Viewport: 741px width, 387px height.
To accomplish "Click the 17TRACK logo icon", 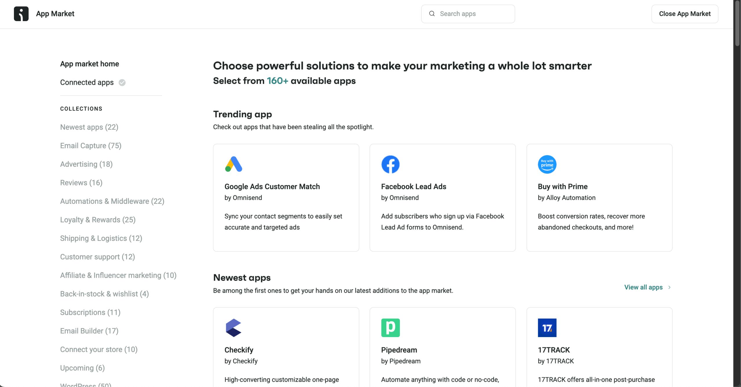I will coord(547,328).
